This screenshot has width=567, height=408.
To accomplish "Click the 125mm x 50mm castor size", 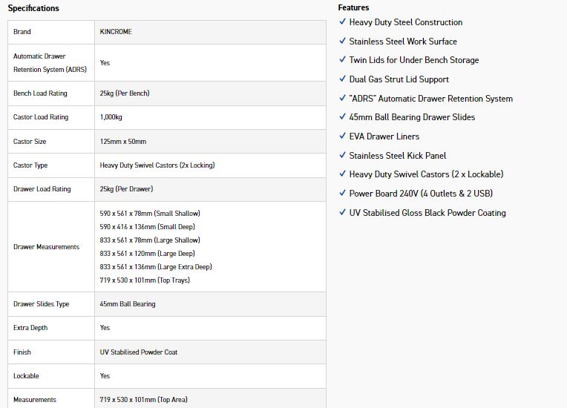I will tap(122, 141).
